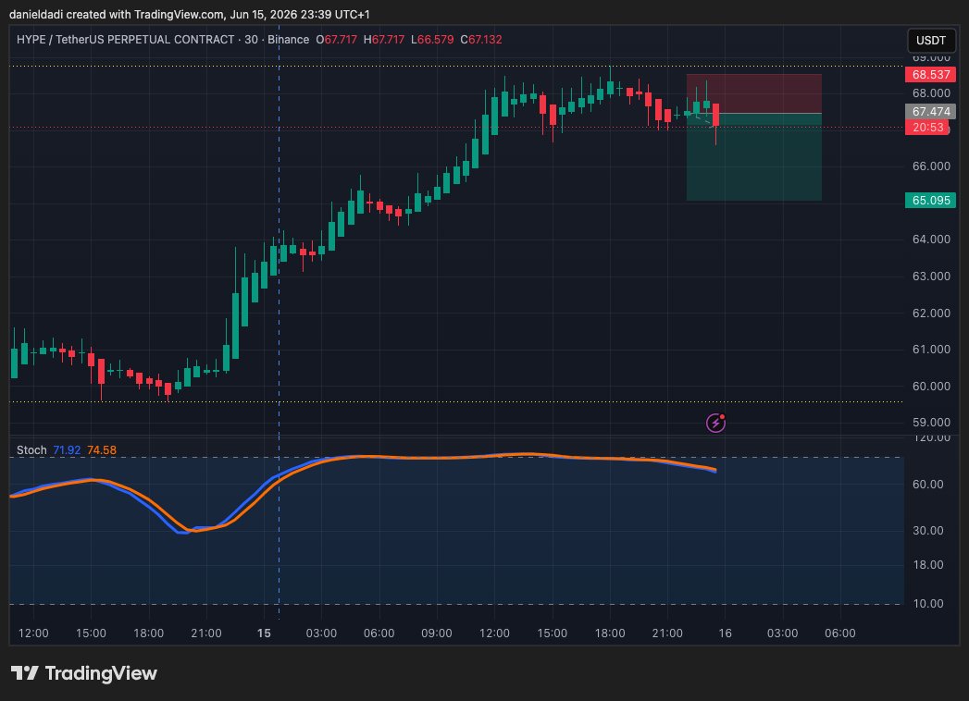Click the green profit zone of the short position
This screenshot has width=969, height=701.
coord(754,157)
